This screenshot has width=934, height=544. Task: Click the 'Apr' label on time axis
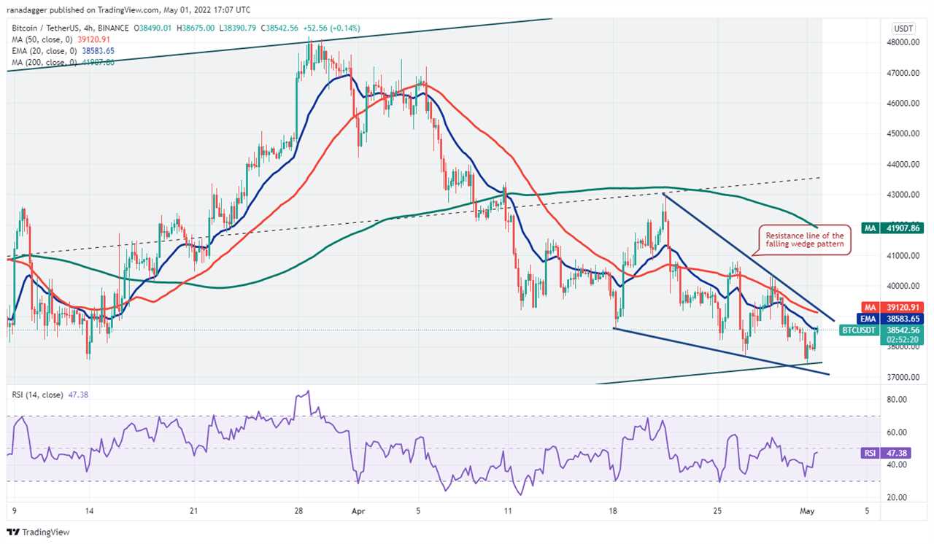(x=358, y=510)
